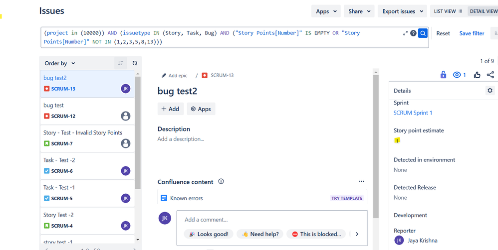Click the JQL search magnifier button

423,33
